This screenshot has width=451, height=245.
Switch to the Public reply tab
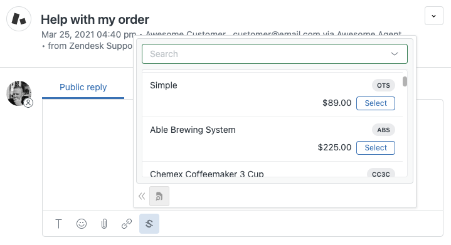(x=83, y=87)
